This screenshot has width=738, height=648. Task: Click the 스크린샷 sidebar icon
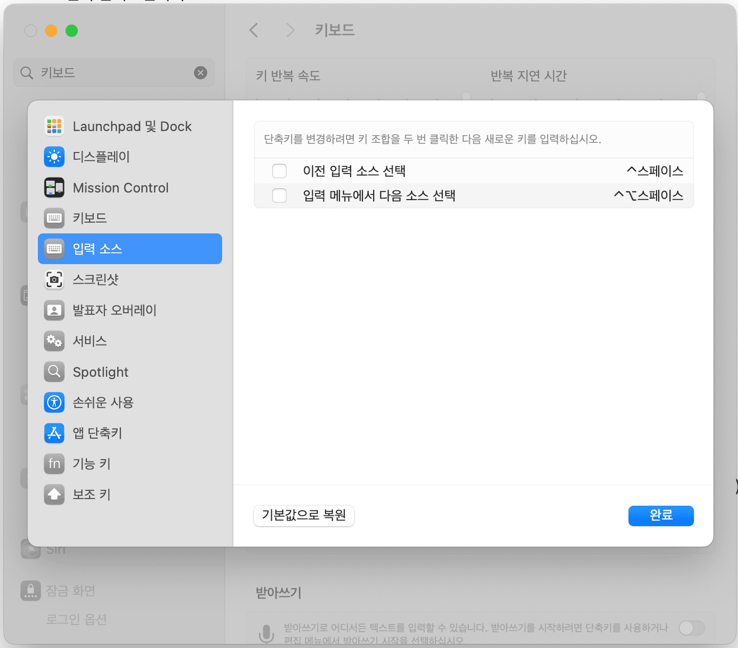point(54,279)
